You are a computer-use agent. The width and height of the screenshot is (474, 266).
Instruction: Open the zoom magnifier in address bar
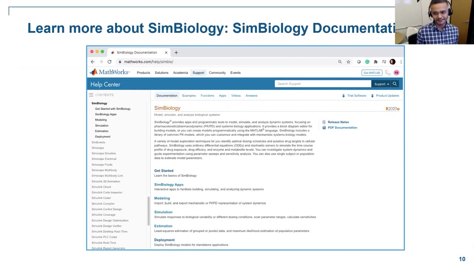point(340,62)
